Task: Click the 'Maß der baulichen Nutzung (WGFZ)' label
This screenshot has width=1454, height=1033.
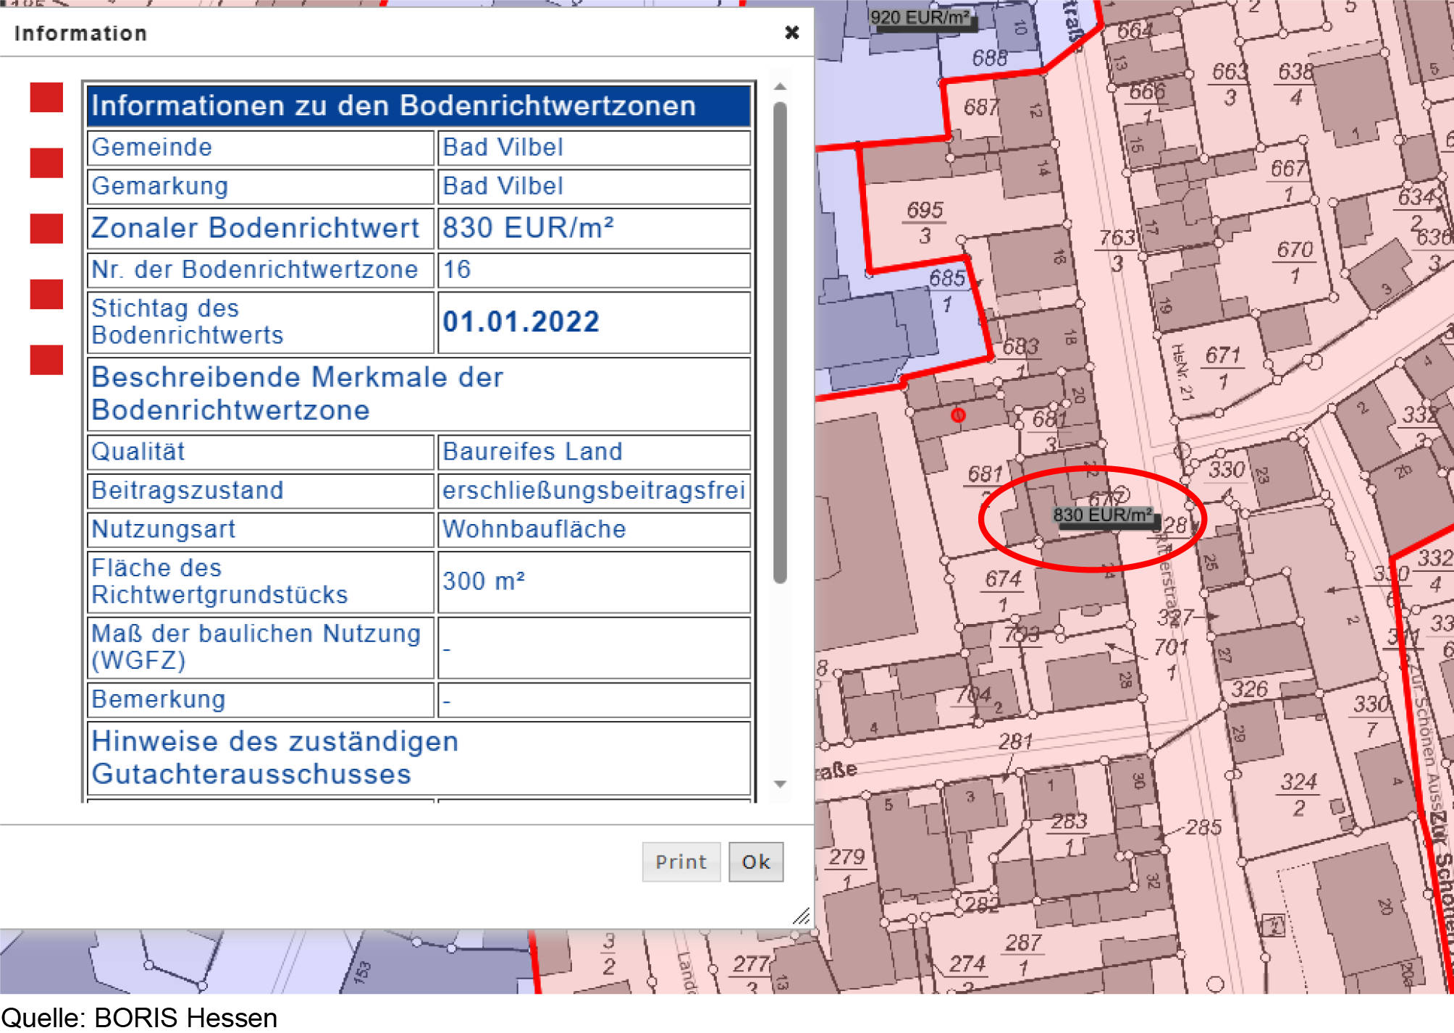Action: pos(256,646)
